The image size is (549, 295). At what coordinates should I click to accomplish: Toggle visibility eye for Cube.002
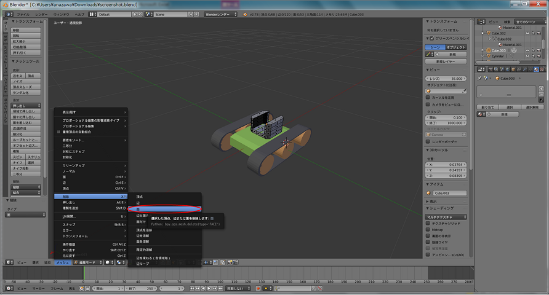coord(527,33)
